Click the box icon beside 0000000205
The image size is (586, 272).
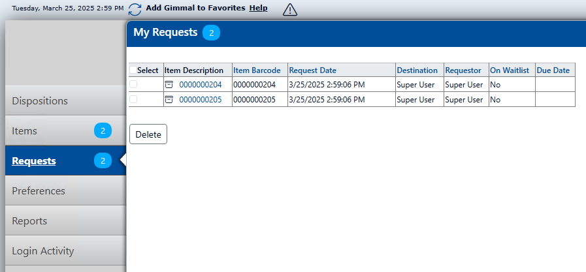169,99
